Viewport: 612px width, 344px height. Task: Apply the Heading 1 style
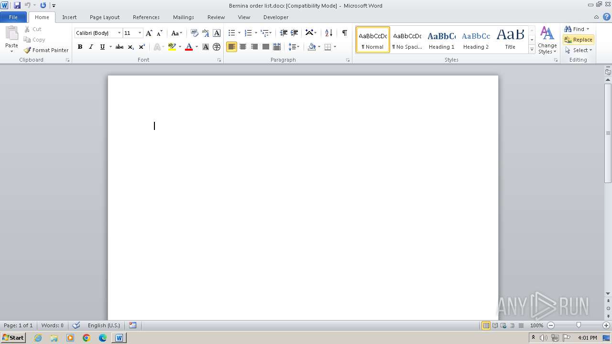pyautogui.click(x=441, y=40)
